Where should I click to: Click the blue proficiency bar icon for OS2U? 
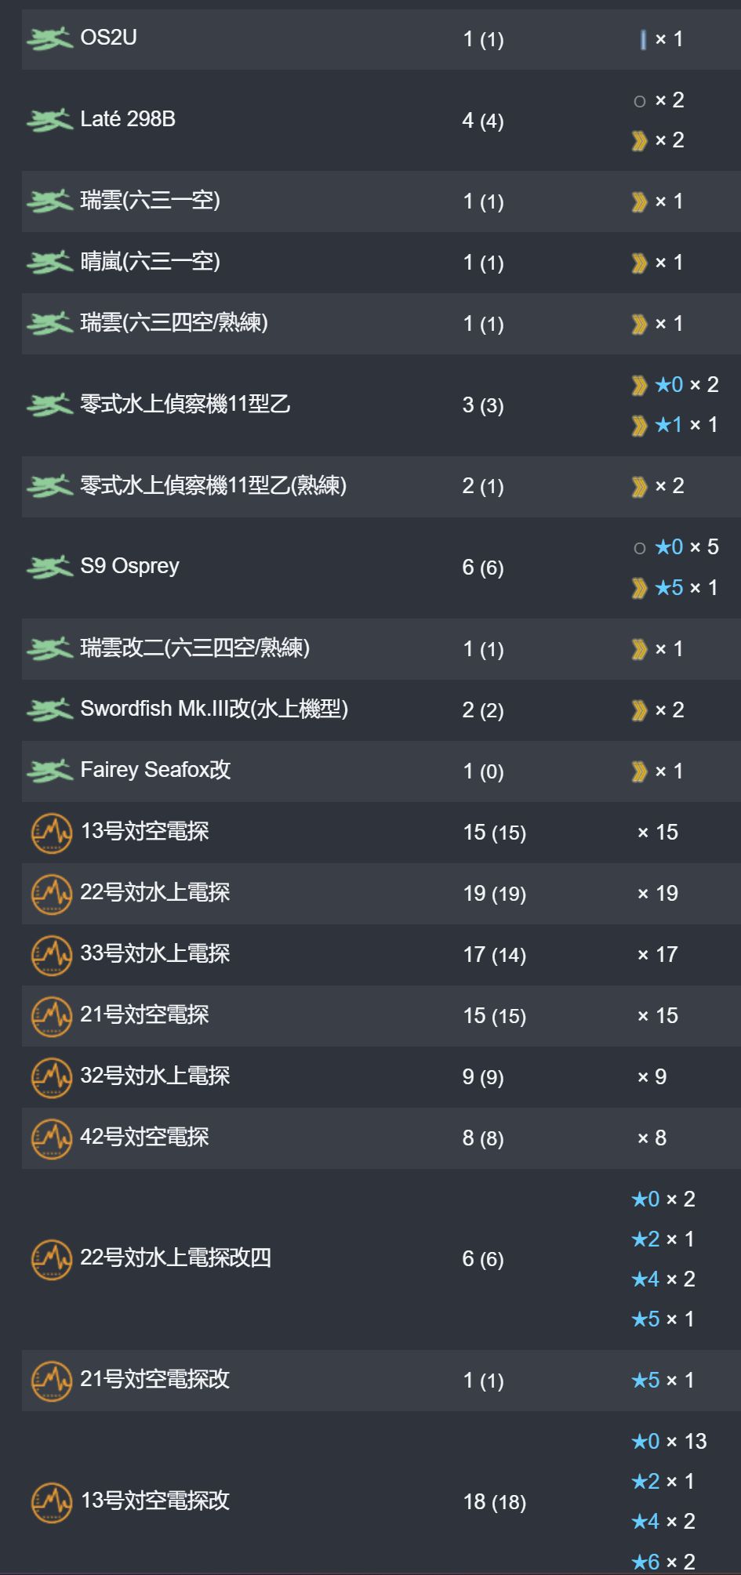tap(643, 39)
